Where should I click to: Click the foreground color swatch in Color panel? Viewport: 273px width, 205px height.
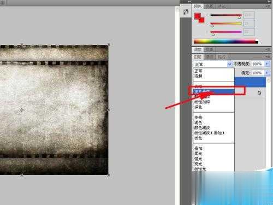pyautogui.click(x=197, y=16)
